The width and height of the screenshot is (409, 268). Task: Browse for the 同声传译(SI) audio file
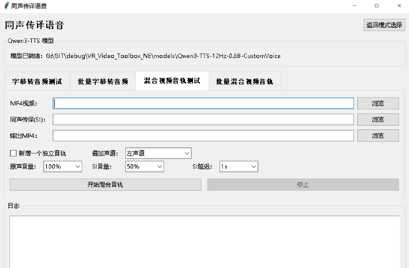pyautogui.click(x=378, y=119)
